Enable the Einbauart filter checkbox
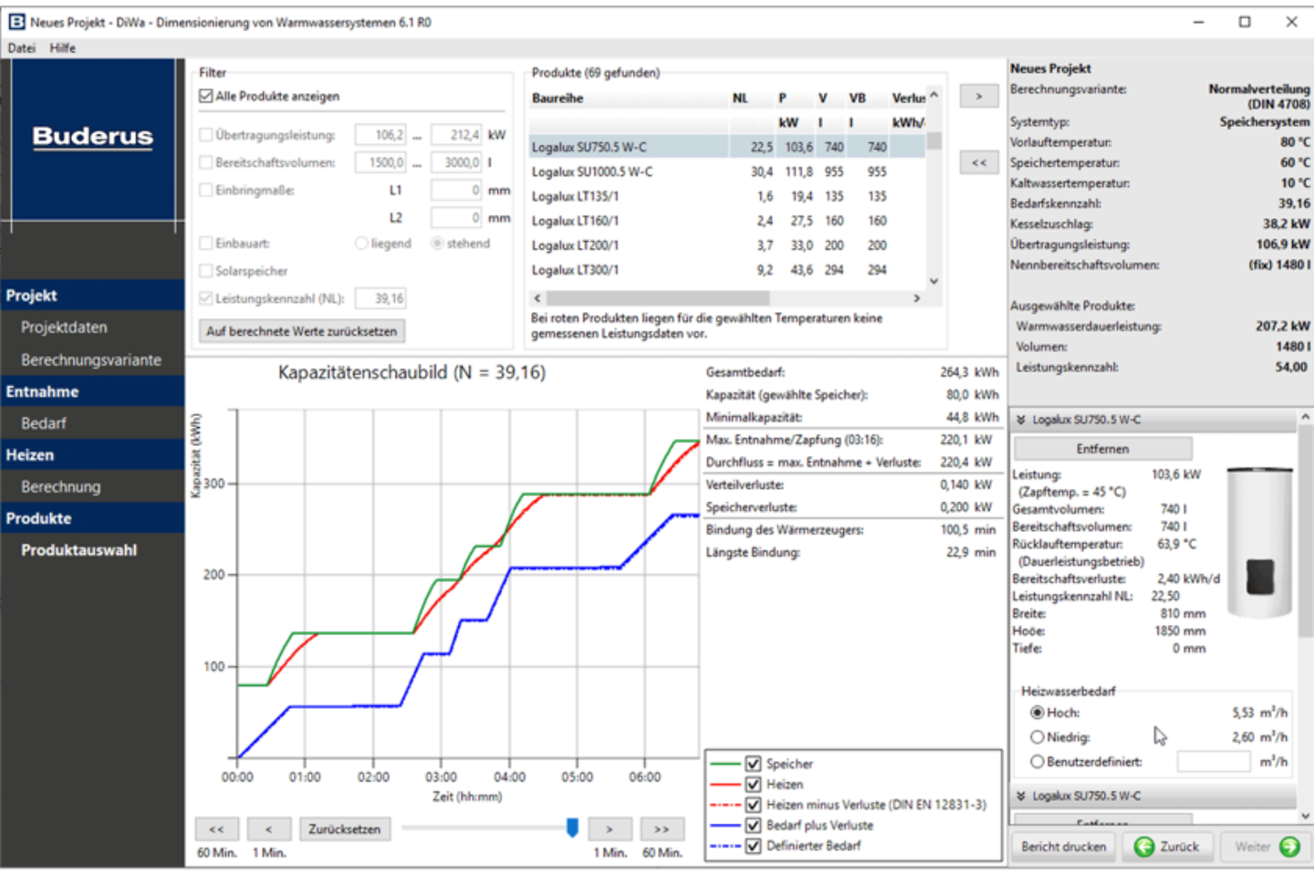The height and width of the screenshot is (876, 1314). pyautogui.click(x=206, y=244)
